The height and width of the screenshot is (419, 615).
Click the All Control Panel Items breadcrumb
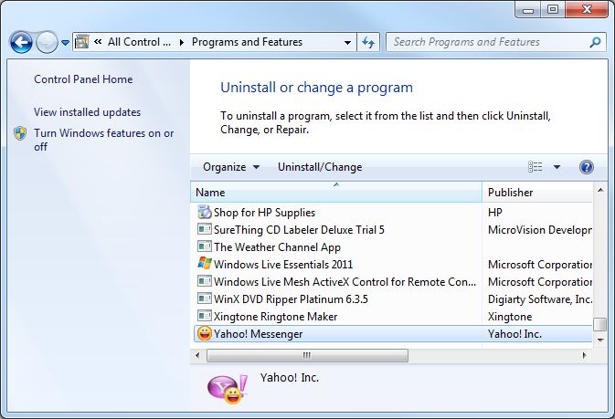pos(139,42)
